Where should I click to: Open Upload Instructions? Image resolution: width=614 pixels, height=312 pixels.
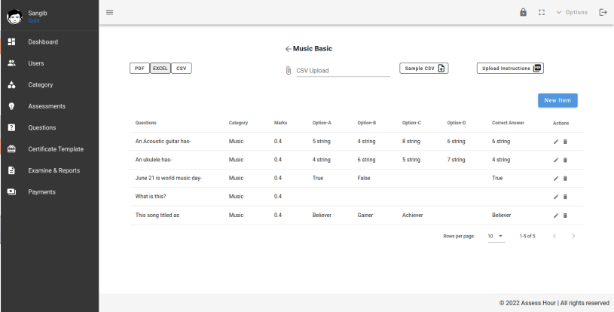(510, 68)
